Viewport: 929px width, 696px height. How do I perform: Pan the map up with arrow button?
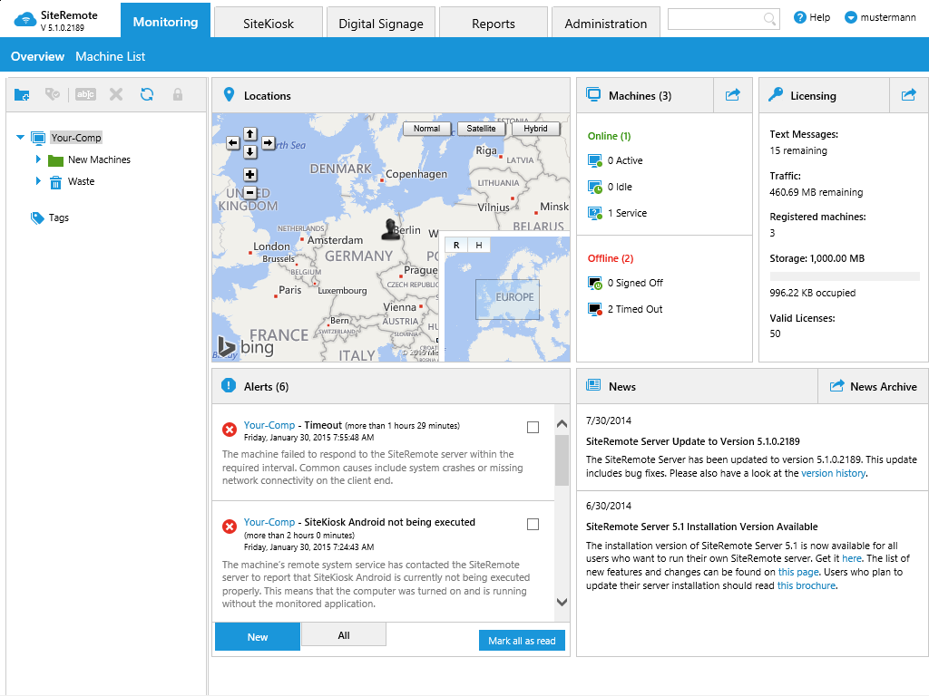click(x=250, y=134)
